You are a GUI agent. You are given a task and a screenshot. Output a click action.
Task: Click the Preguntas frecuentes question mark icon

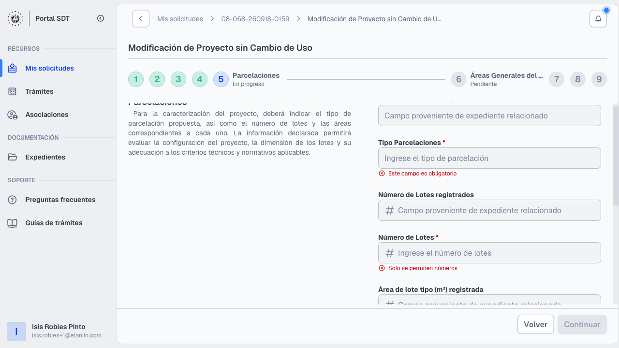(13, 200)
